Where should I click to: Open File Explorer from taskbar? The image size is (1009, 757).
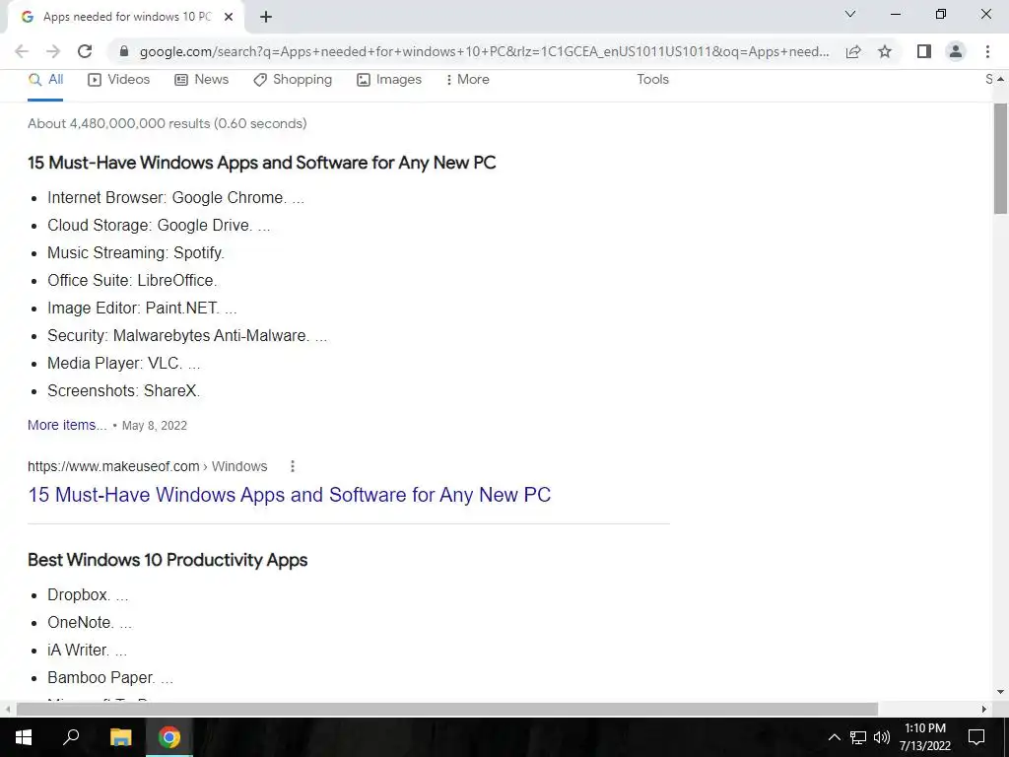pyautogui.click(x=120, y=737)
